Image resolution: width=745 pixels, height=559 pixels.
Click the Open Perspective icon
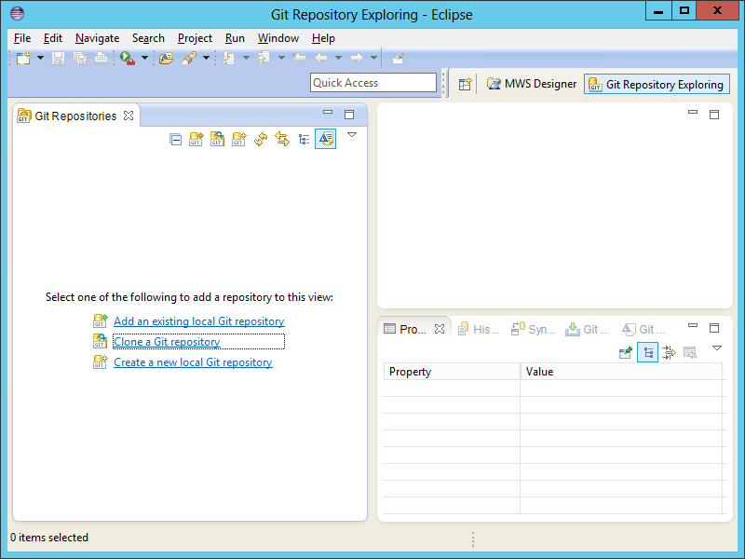465,84
